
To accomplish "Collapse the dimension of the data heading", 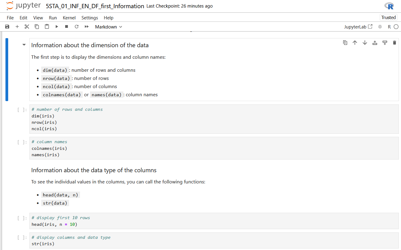I will (x=24, y=45).
